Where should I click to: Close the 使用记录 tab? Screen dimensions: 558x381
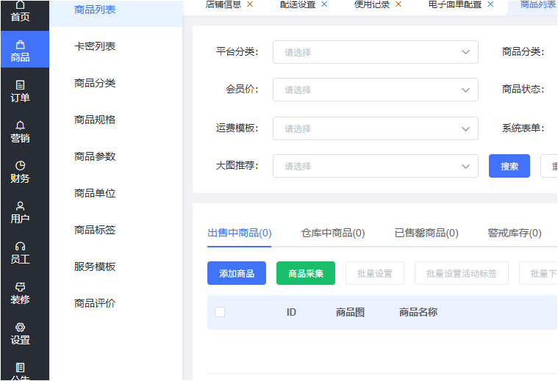tap(398, 4)
